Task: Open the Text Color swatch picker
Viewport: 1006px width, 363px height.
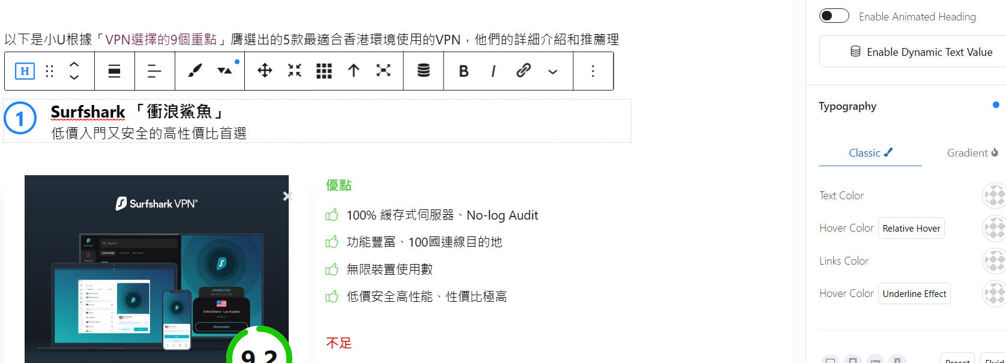Action: tap(994, 196)
